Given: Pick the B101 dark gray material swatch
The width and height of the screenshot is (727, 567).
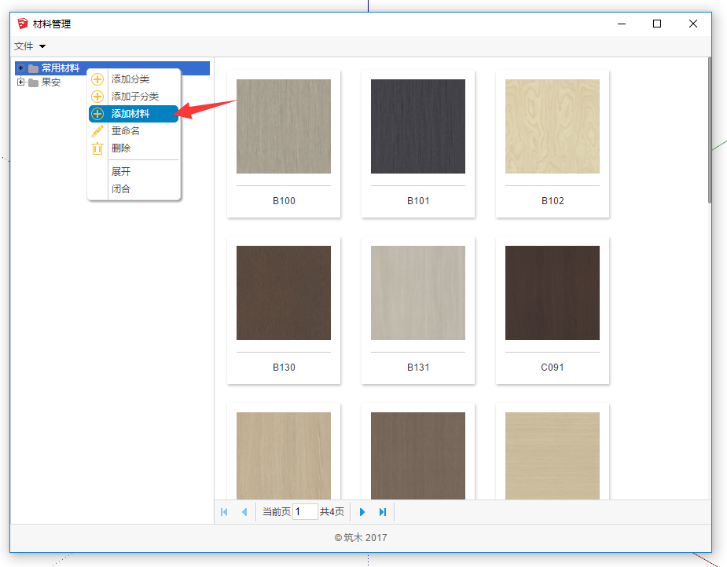Looking at the screenshot, I should point(417,126).
